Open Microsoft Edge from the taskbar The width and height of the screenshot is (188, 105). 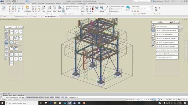click(x=51, y=103)
